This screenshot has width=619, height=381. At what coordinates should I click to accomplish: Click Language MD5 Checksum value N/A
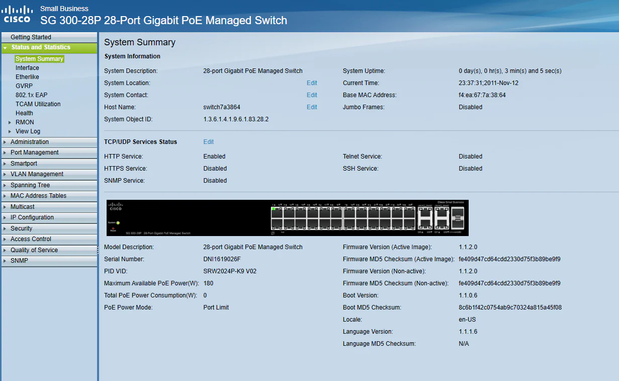(x=464, y=344)
